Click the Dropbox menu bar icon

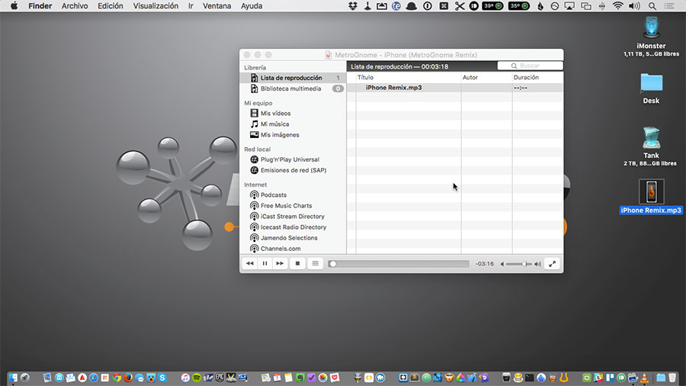tap(353, 6)
